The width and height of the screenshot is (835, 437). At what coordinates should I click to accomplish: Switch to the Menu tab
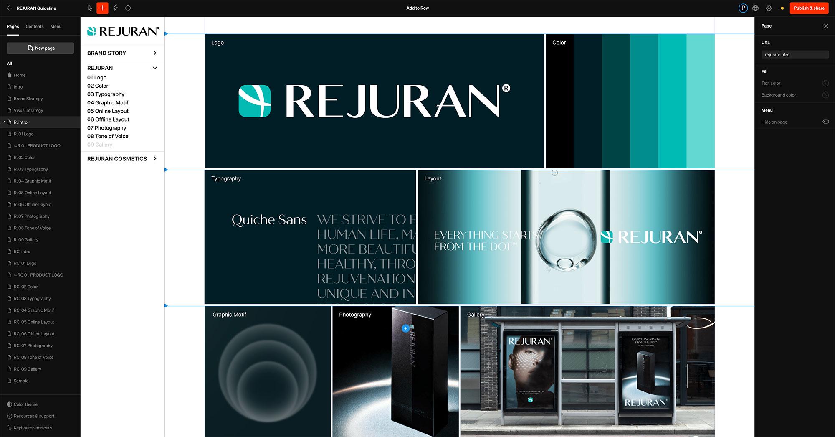(x=56, y=26)
